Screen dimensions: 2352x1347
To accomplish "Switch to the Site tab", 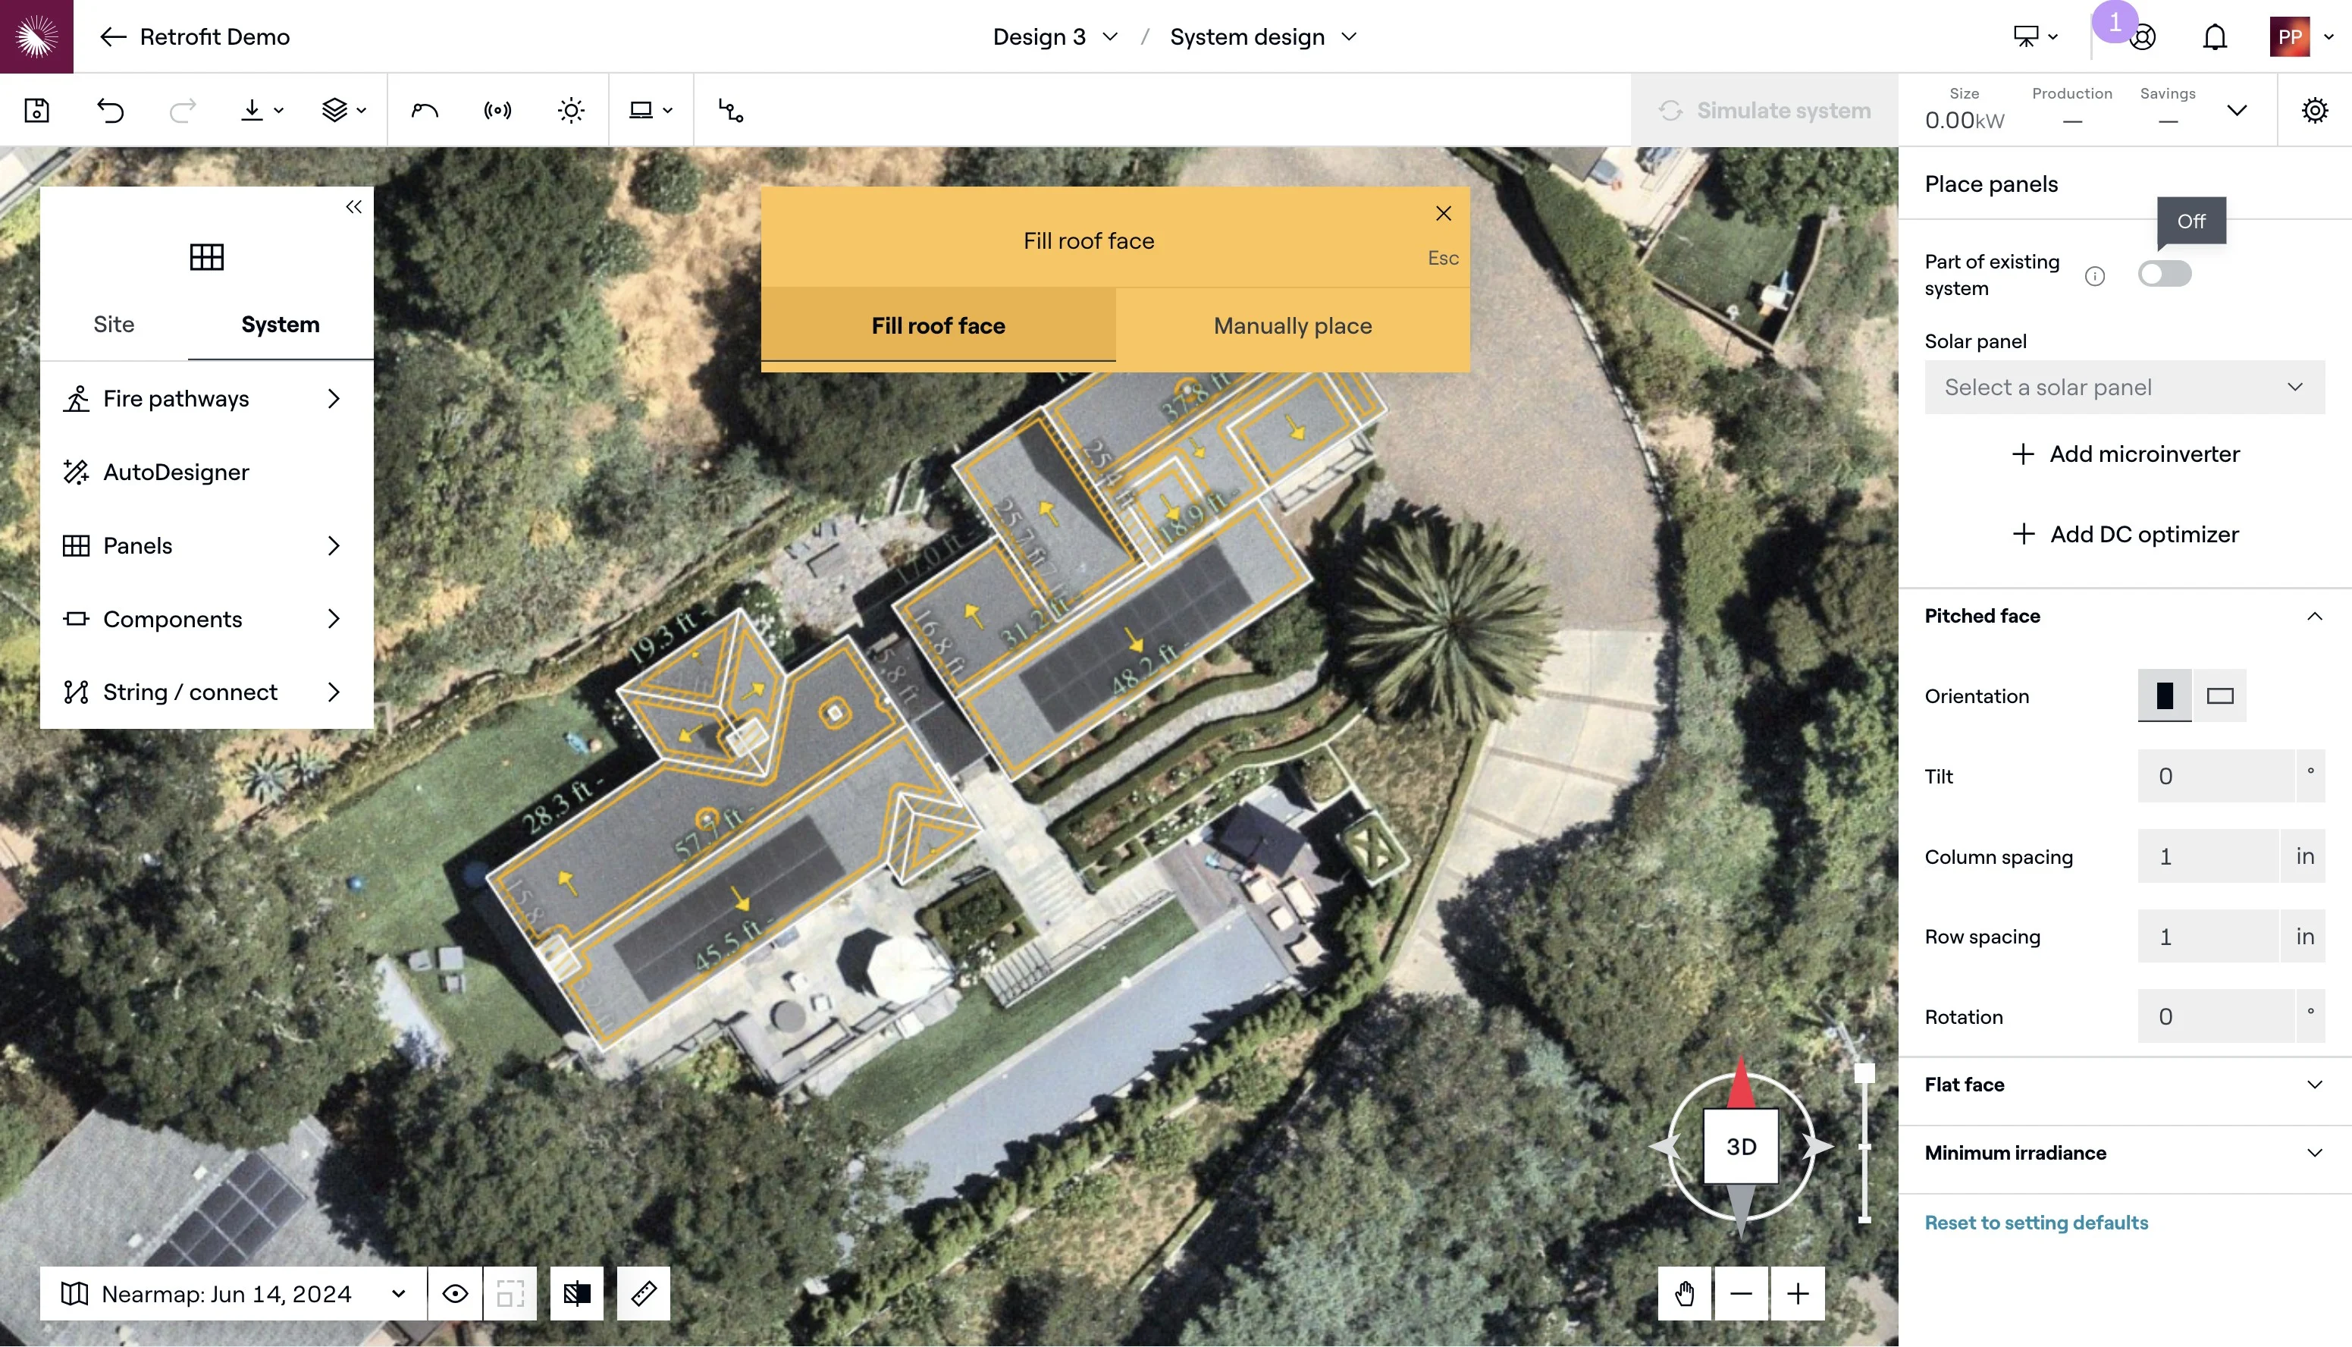I will click(x=114, y=324).
